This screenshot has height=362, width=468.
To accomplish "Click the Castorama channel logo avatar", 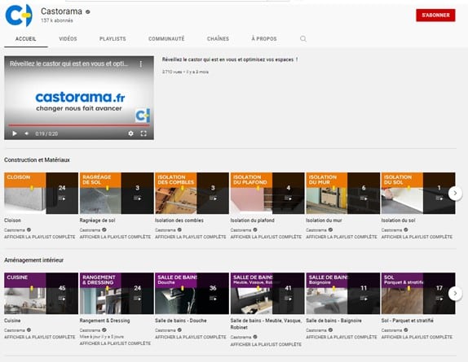I will point(19,15).
